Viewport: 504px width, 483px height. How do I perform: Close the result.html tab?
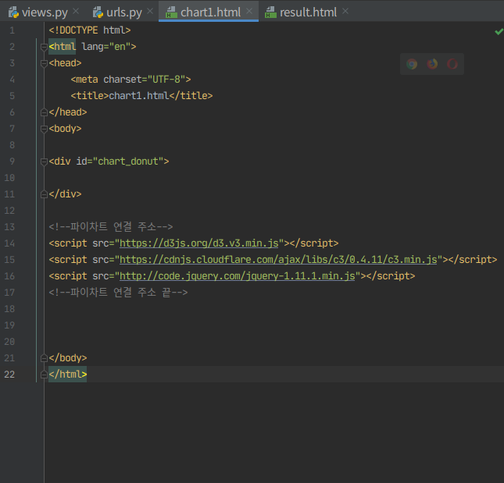pos(345,11)
